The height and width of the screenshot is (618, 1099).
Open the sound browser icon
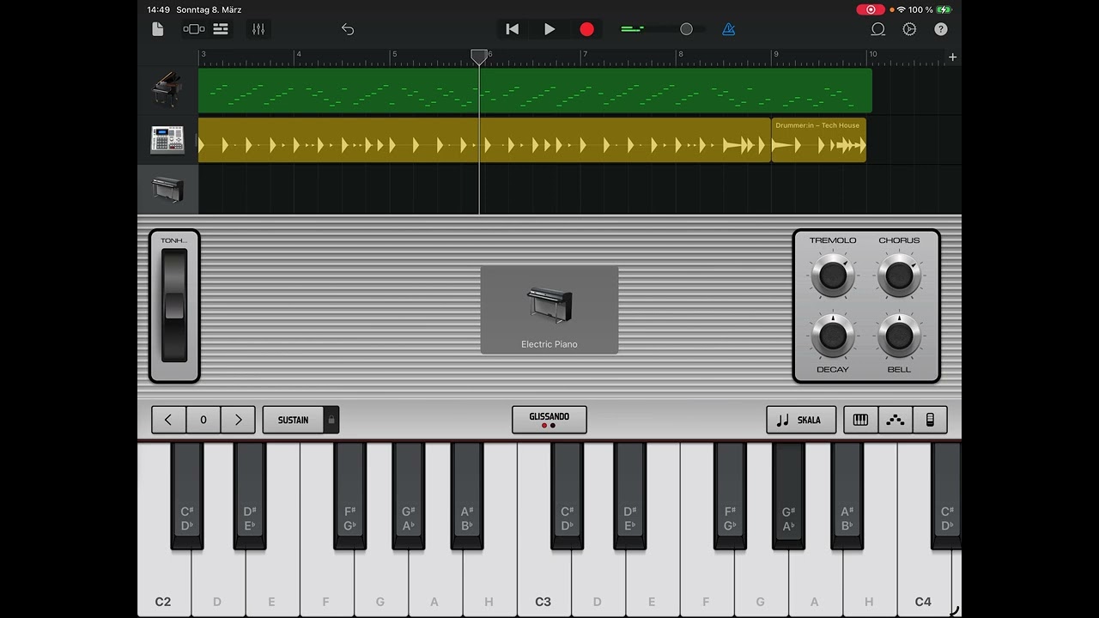[194, 29]
